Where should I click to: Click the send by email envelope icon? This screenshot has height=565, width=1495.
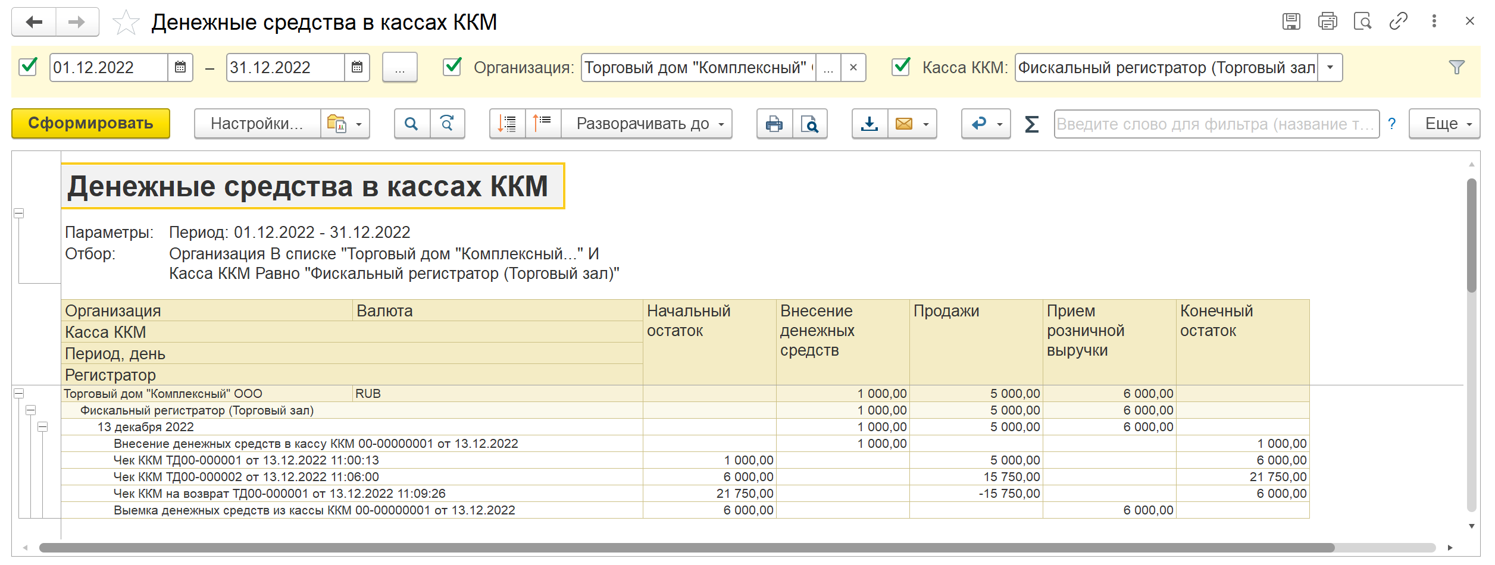[x=903, y=124]
